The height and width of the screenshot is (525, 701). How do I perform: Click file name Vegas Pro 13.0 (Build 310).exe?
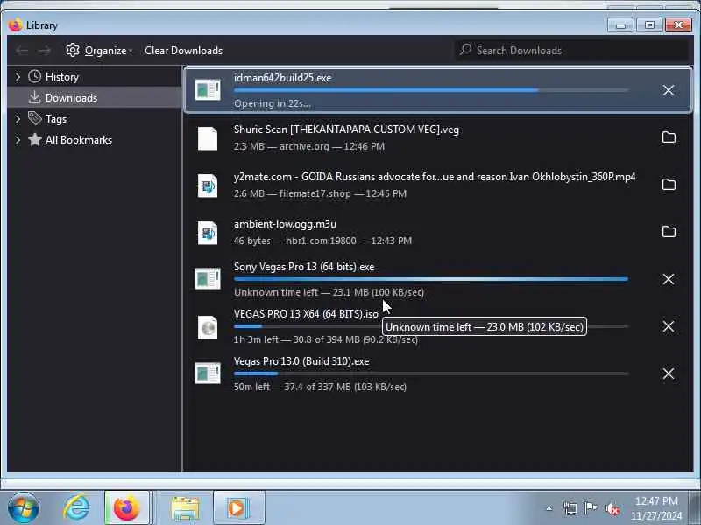(301, 361)
